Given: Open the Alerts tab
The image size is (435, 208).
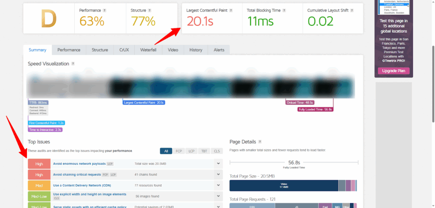Looking at the screenshot, I should pos(219,50).
